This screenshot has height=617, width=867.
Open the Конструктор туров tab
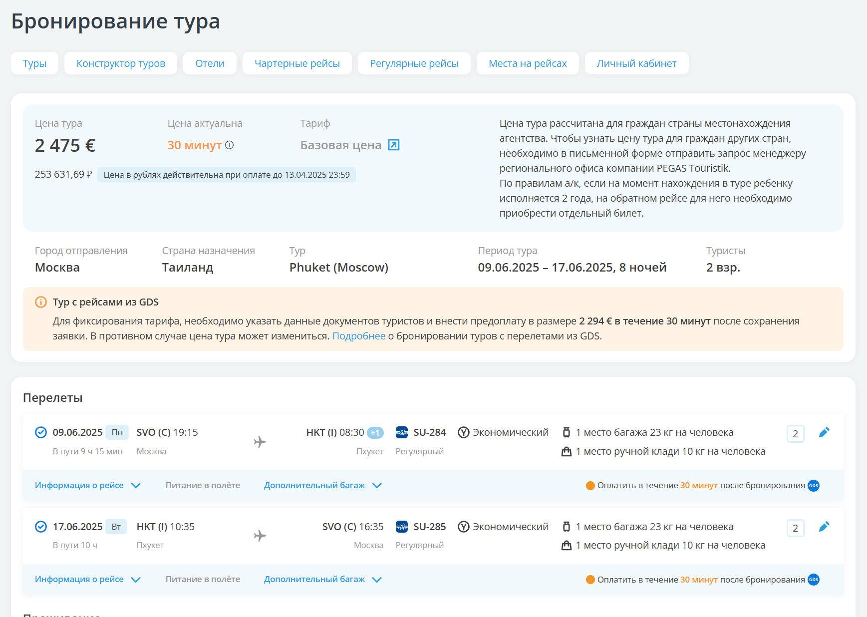[x=121, y=63]
